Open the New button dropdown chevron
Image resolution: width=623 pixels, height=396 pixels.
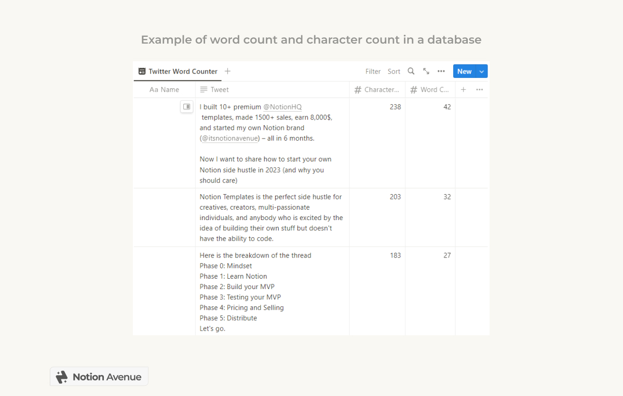tap(481, 71)
